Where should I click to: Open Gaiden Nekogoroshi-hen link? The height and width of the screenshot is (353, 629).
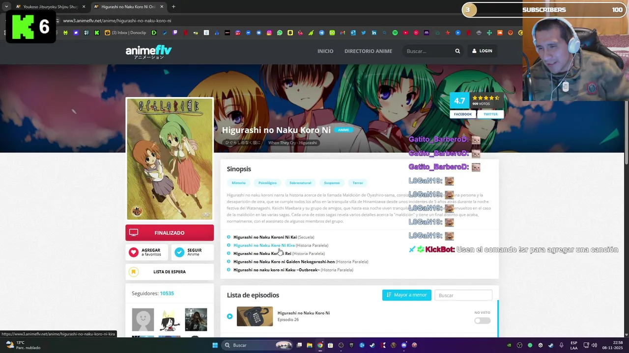(284, 262)
